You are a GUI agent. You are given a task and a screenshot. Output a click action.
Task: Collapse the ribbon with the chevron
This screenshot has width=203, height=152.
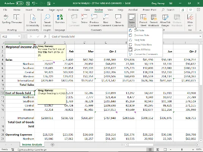(200, 30)
